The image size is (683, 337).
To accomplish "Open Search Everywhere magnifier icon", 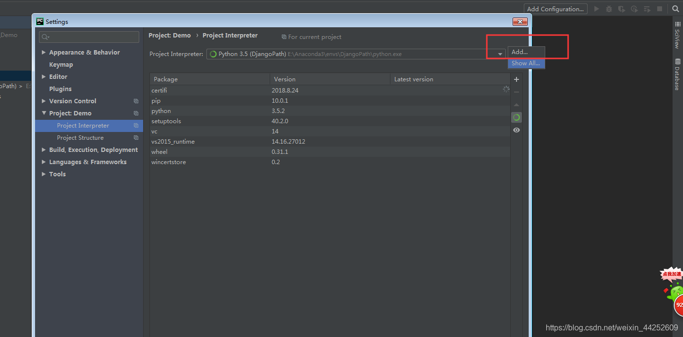I will pos(676,9).
